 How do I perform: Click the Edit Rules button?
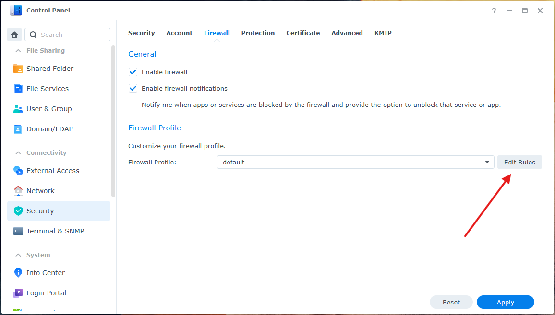click(519, 162)
